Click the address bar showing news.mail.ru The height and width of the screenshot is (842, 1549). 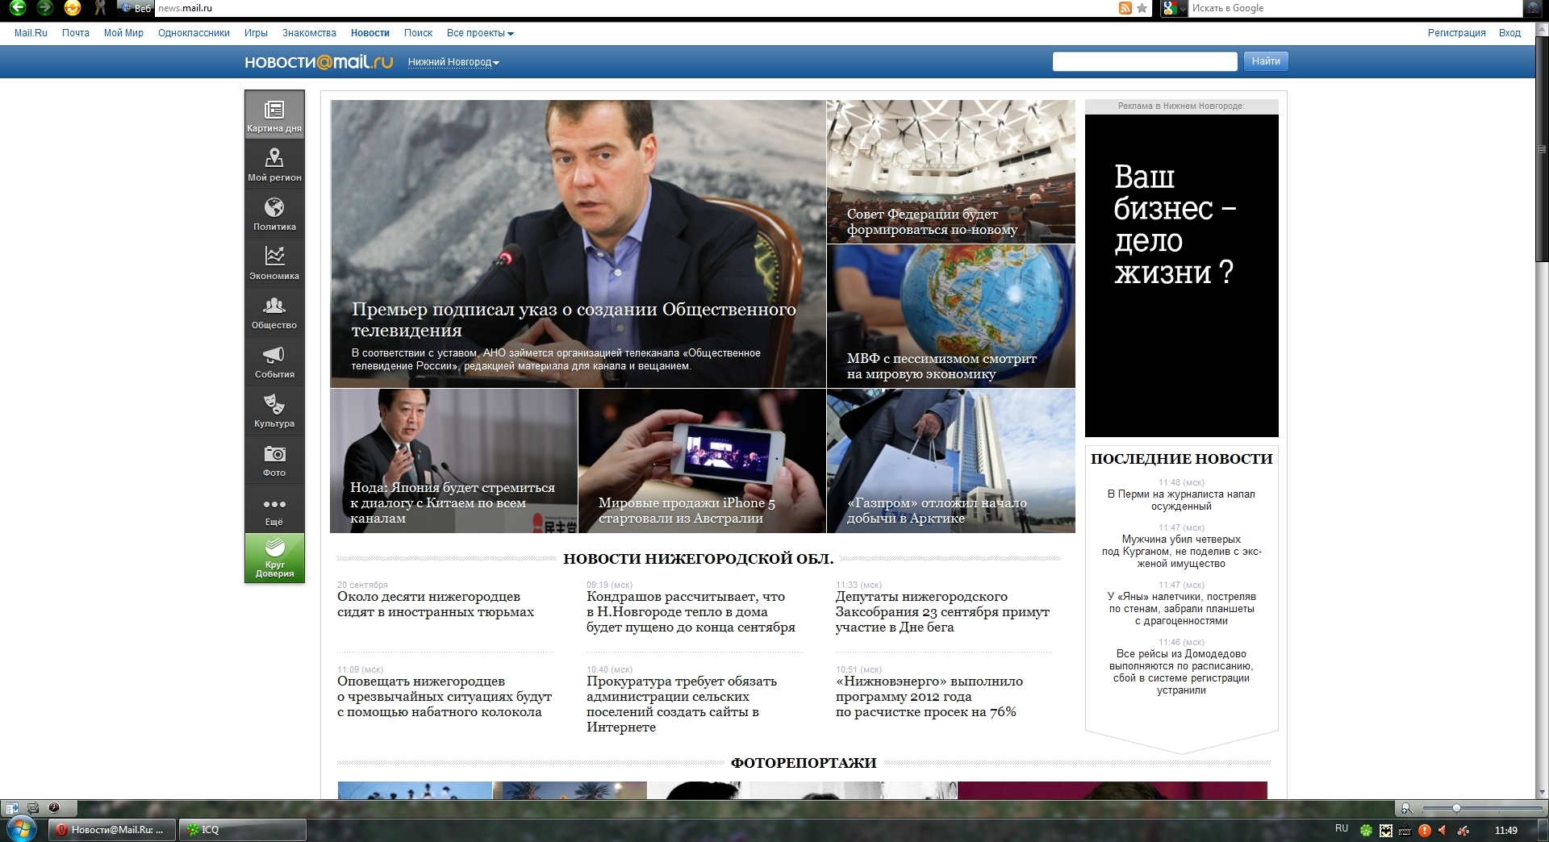(633, 8)
